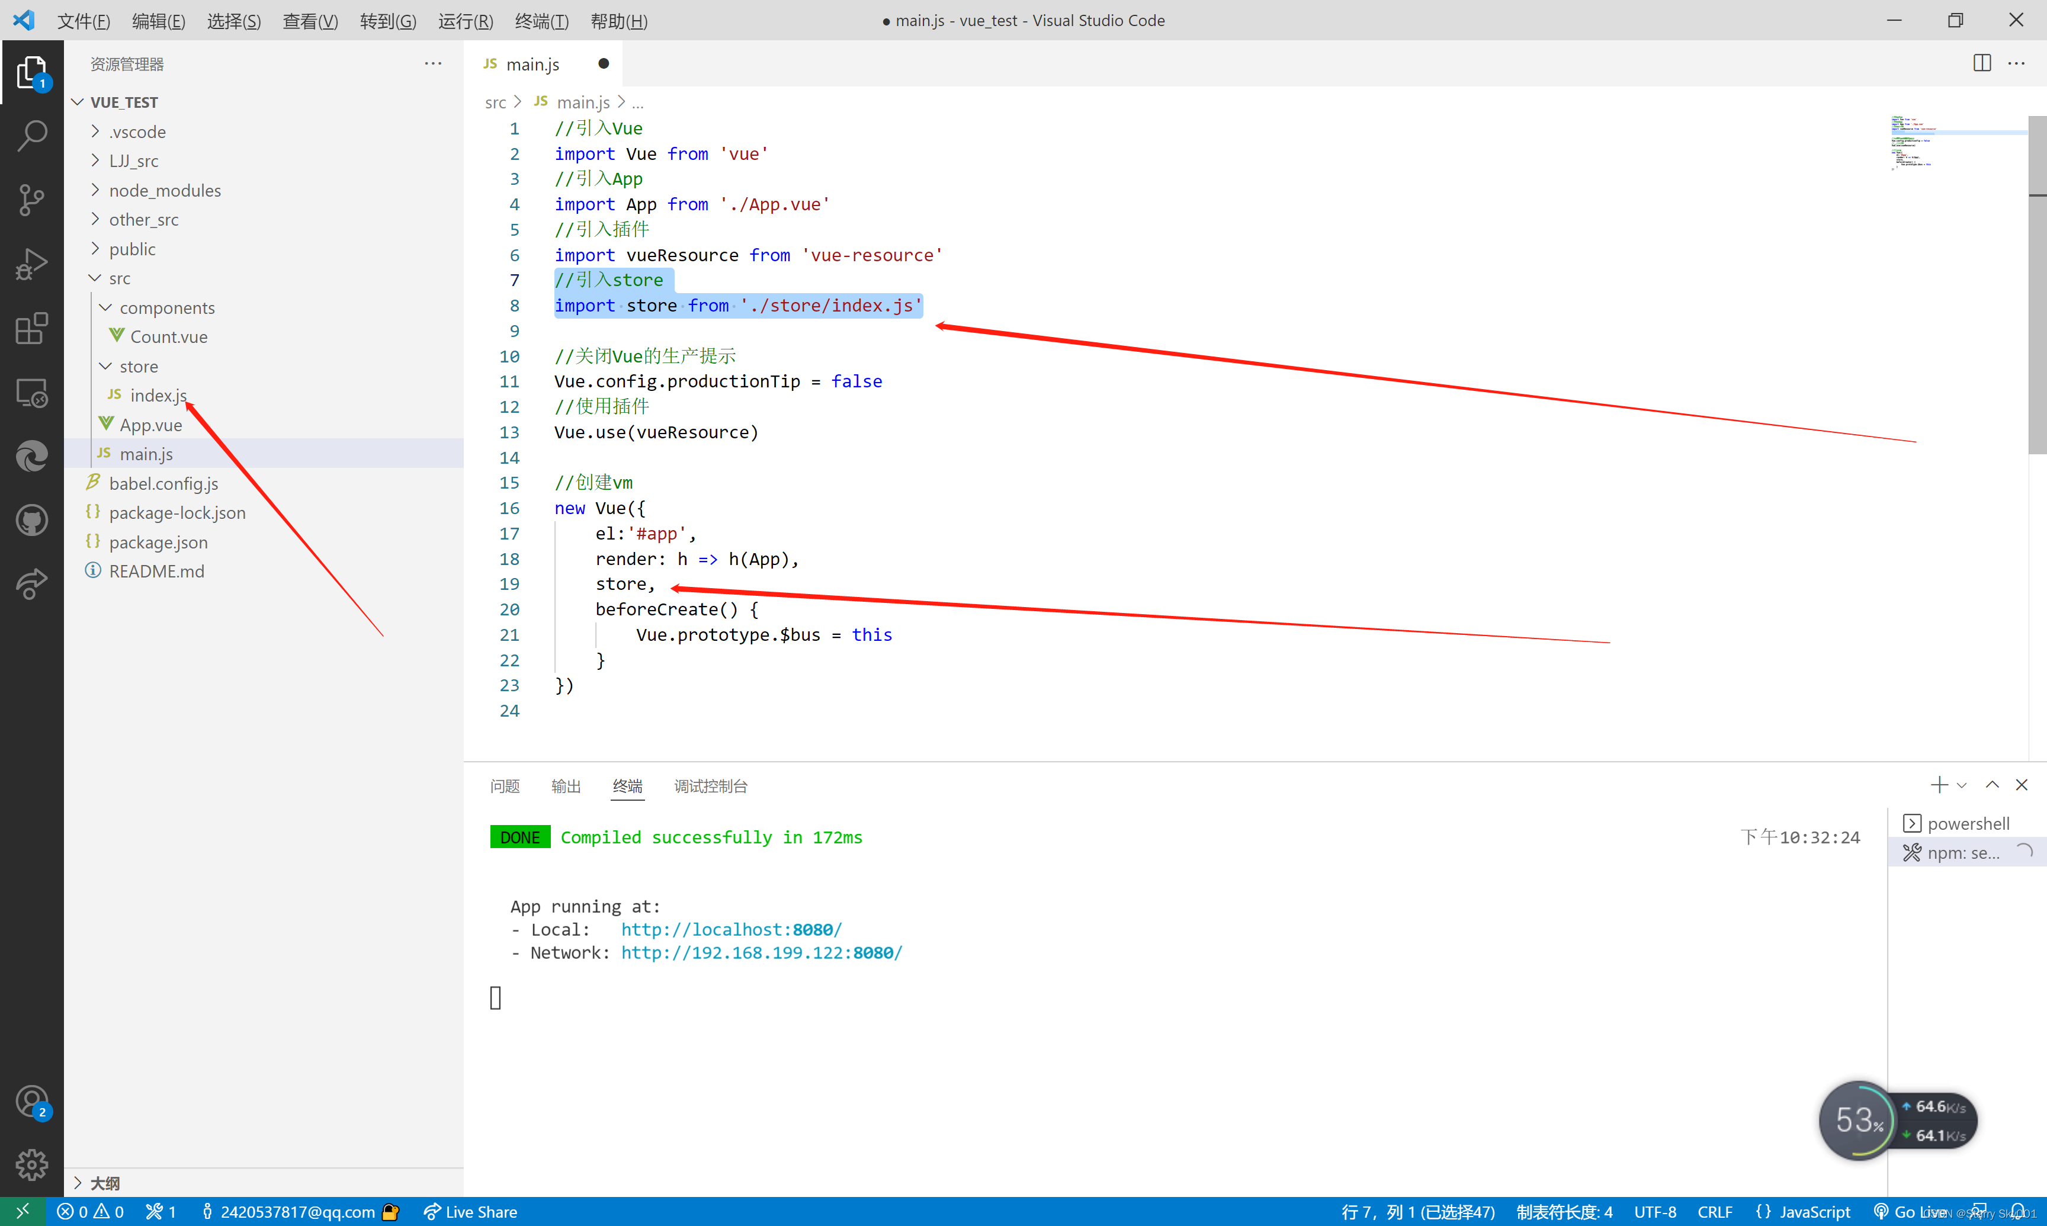Open the localhost:8080 link in terminal
This screenshot has height=1226, width=2047.
731,929
